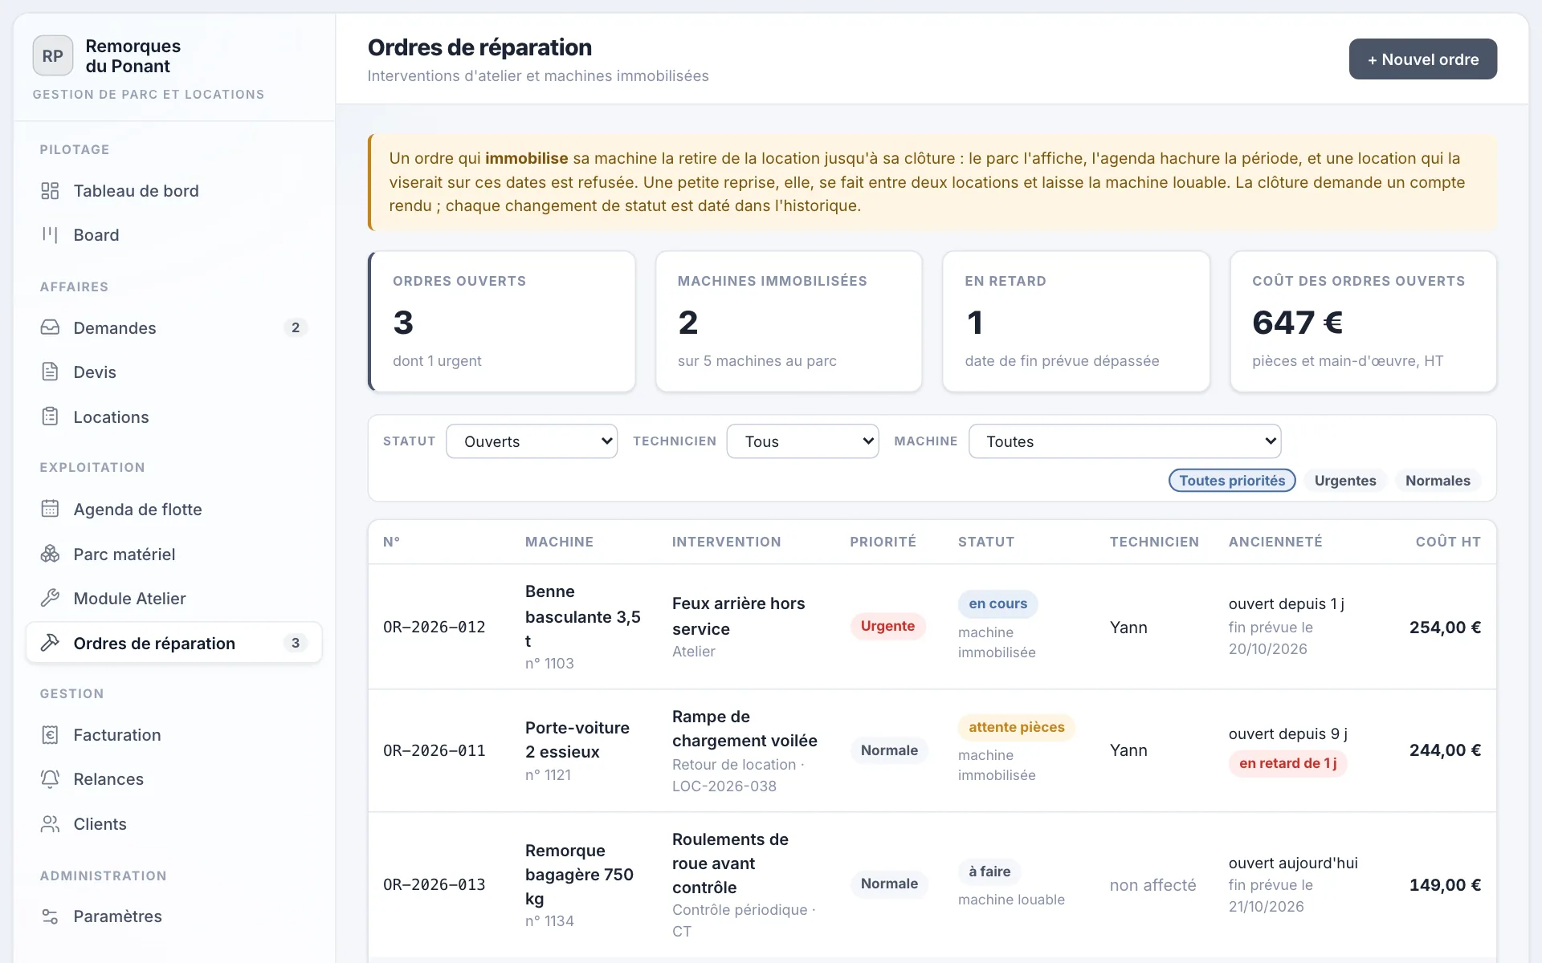Click the Devis document icon
Screen dimensions: 1542x963
coord(50,372)
